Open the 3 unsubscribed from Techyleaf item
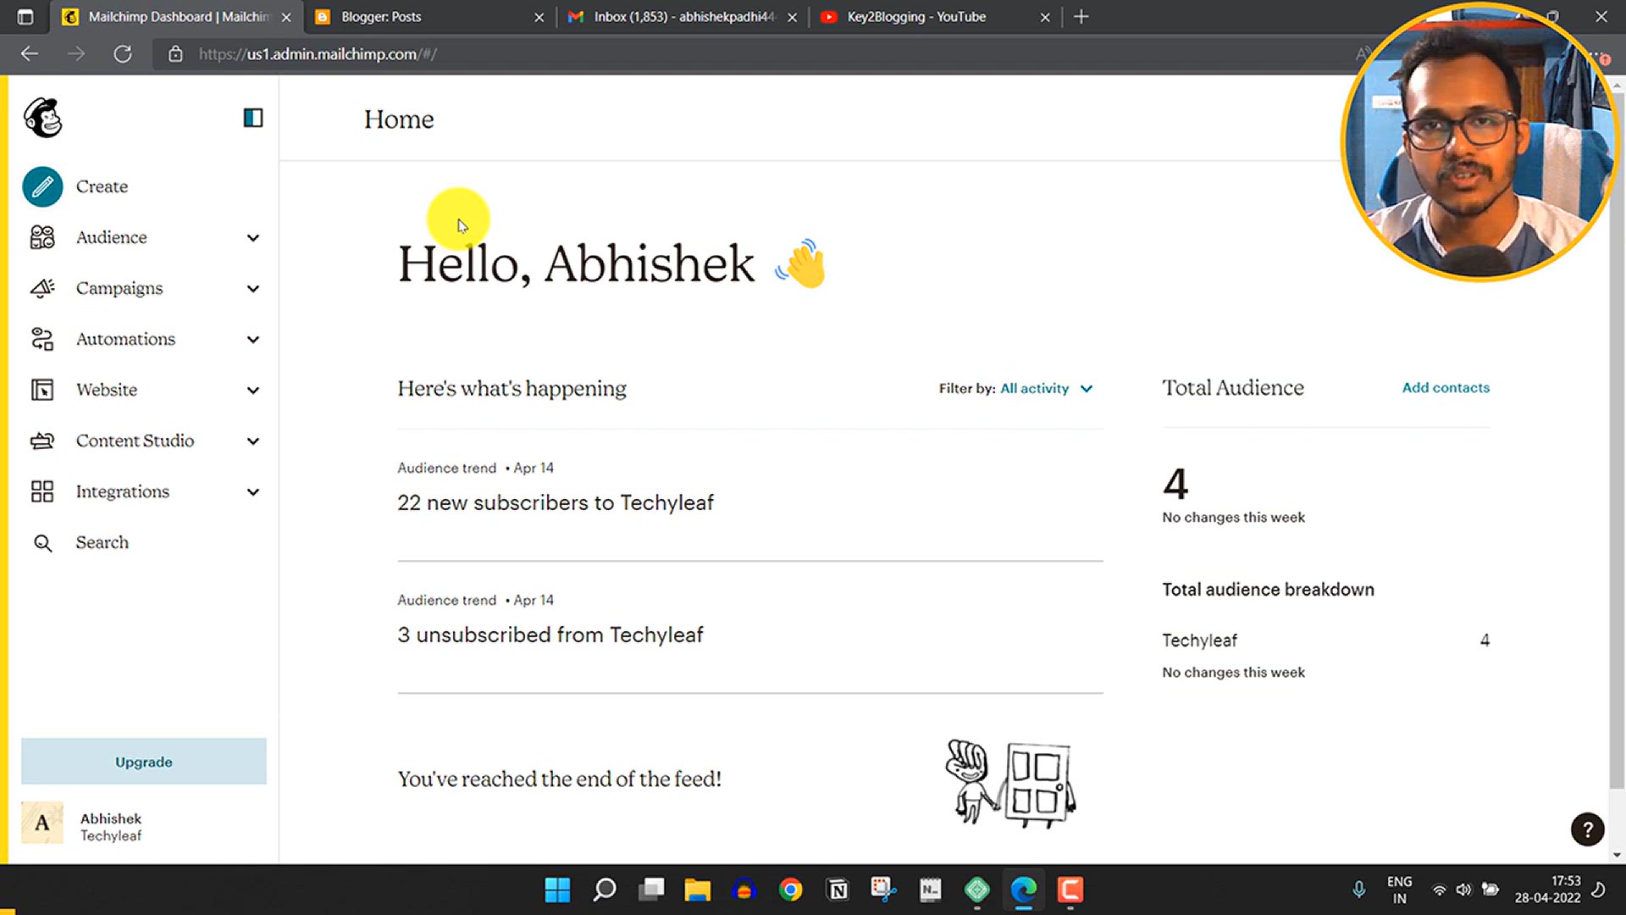 [x=550, y=635]
